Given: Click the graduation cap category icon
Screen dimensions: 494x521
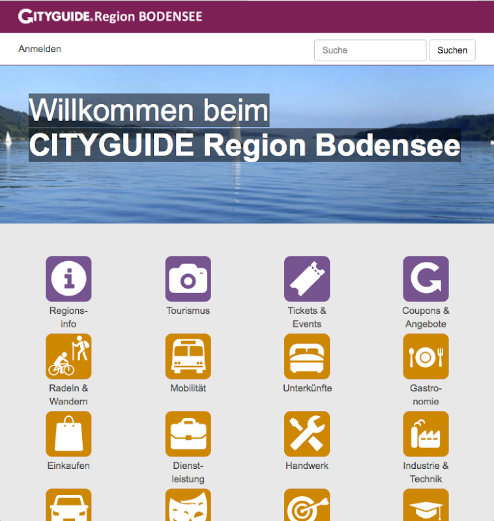Looking at the screenshot, I should coord(426,505).
